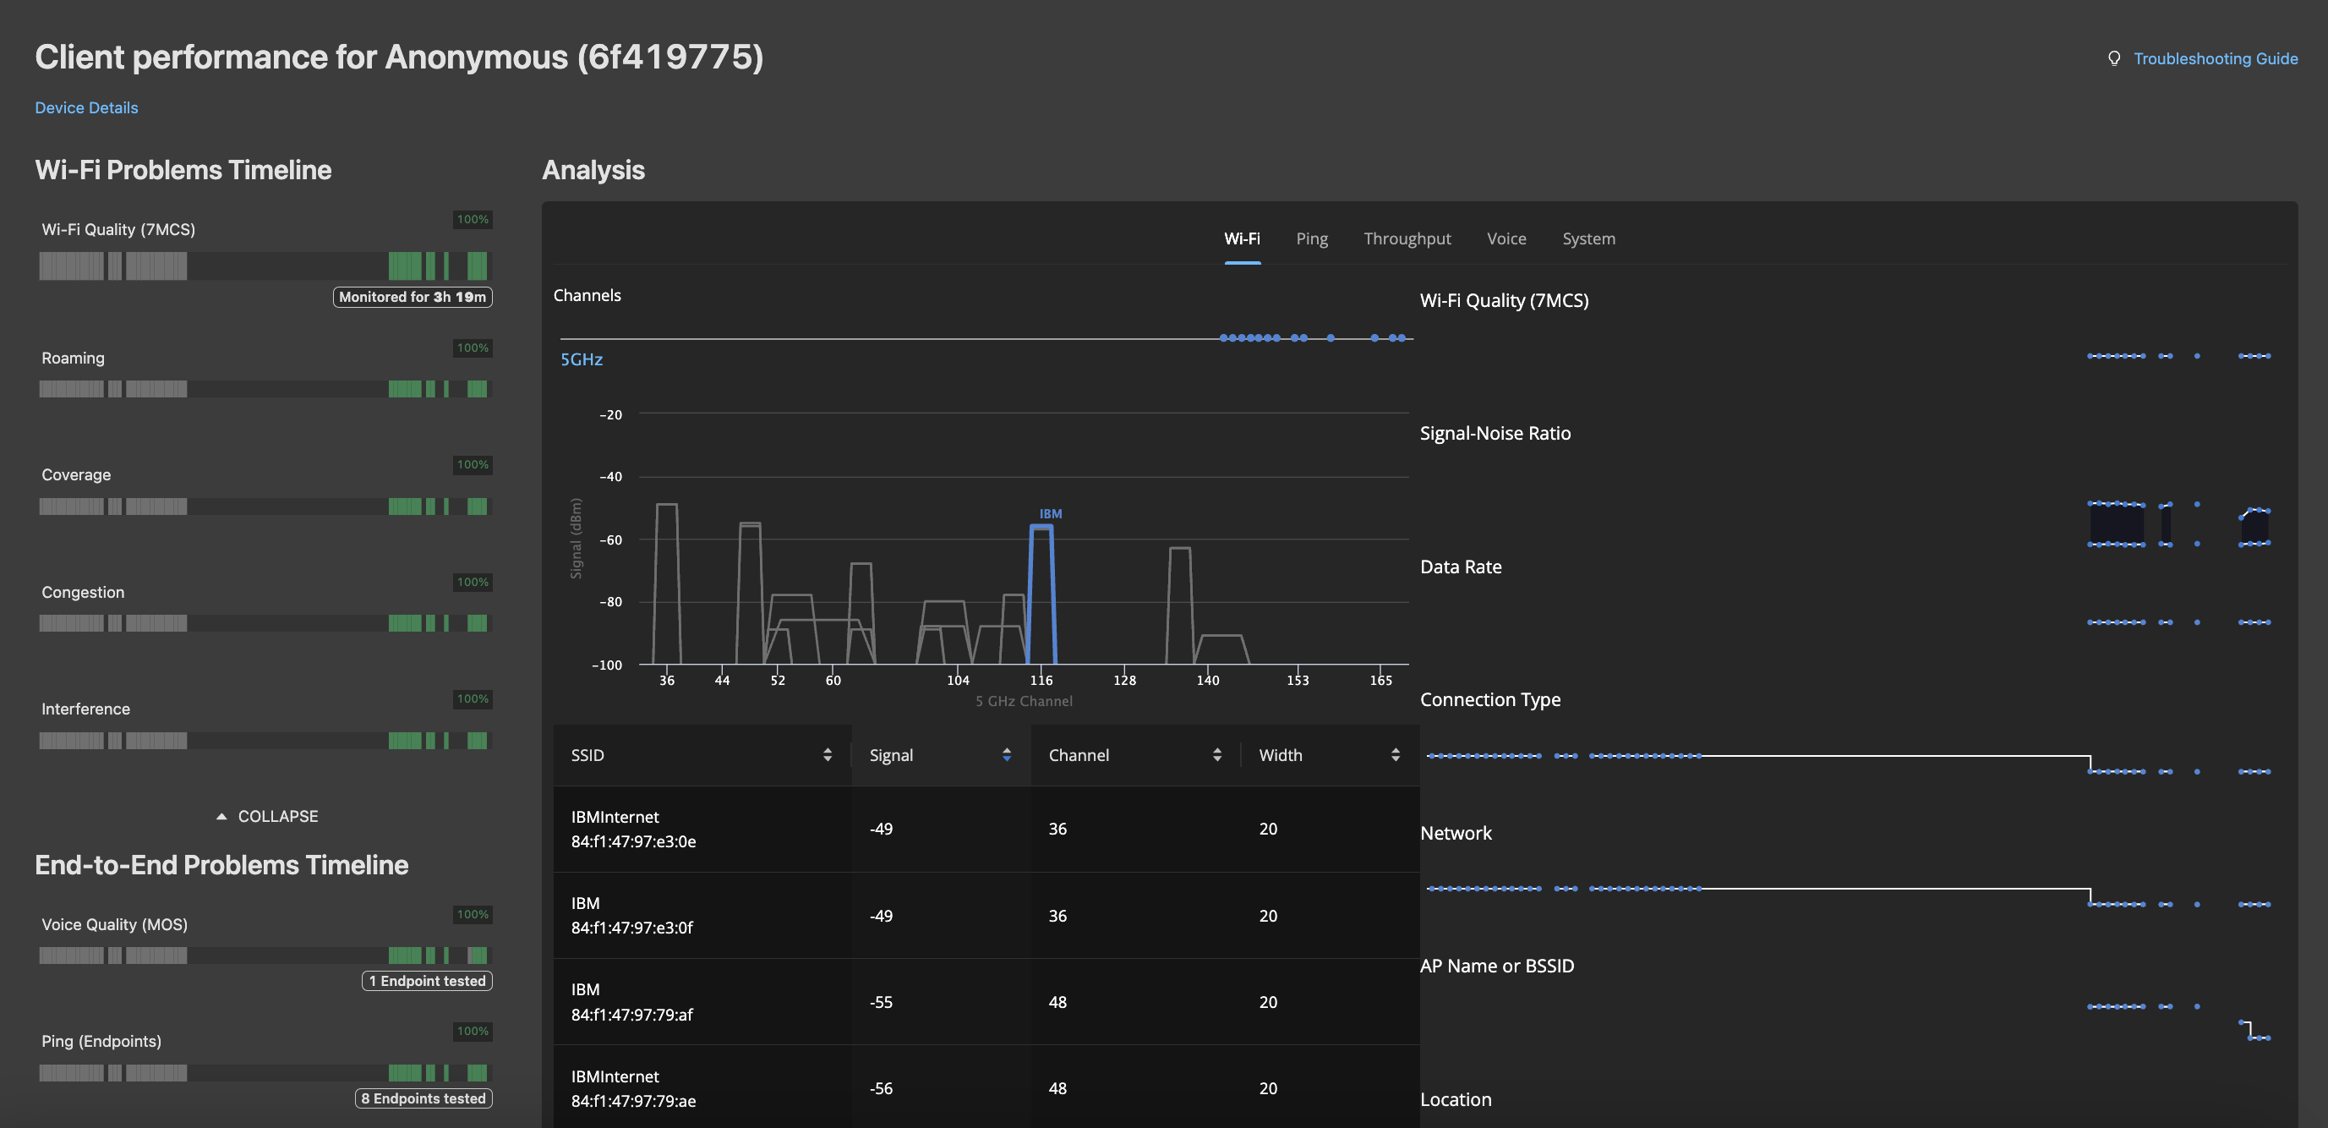The height and width of the screenshot is (1128, 2328).
Task: Click the lightbulb icon beside Troubleshooting Guide
Action: click(x=2113, y=57)
